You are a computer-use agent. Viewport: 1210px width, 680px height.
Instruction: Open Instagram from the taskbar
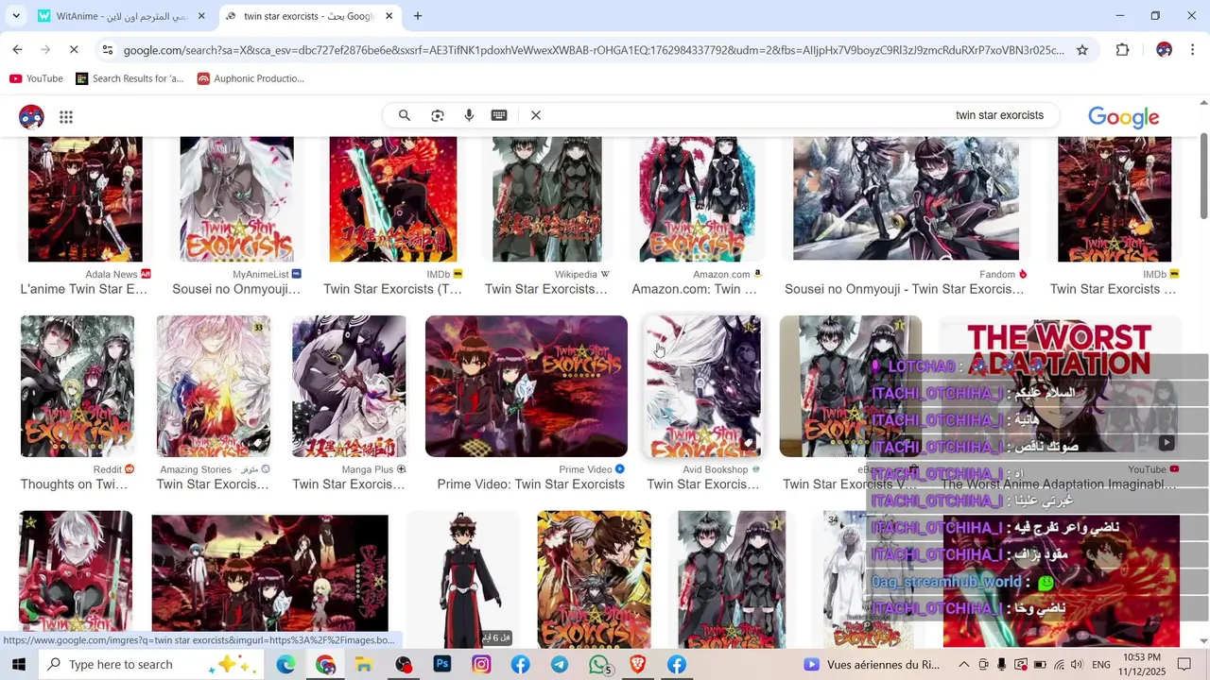pos(481,665)
